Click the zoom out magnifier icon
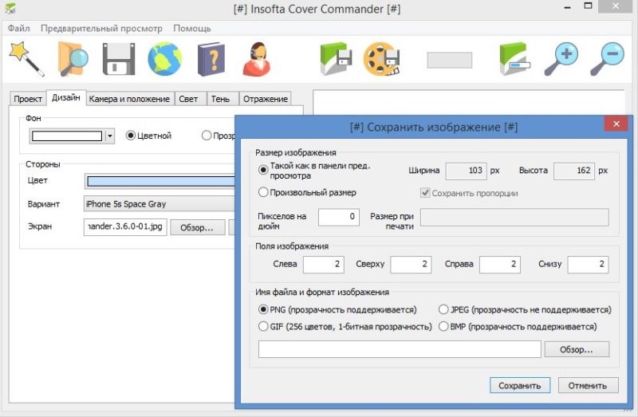The image size is (638, 417). pyautogui.click(x=607, y=58)
